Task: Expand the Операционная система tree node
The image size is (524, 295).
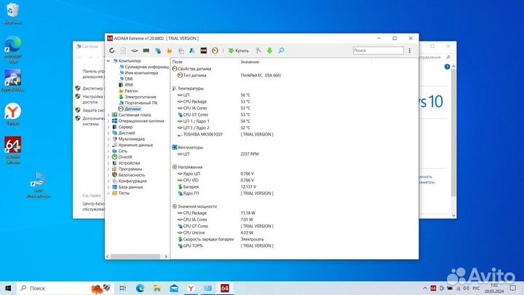Action: (x=108, y=121)
